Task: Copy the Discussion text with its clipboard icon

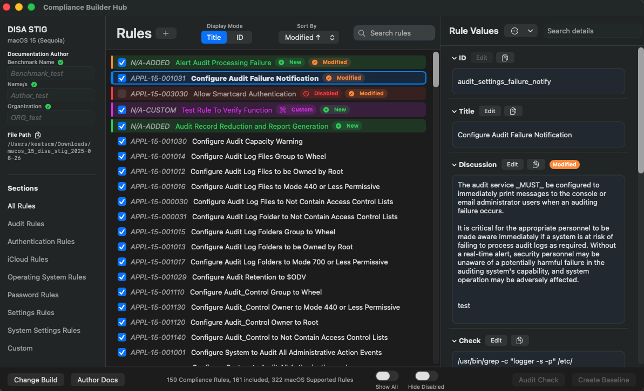Action: 535,164
